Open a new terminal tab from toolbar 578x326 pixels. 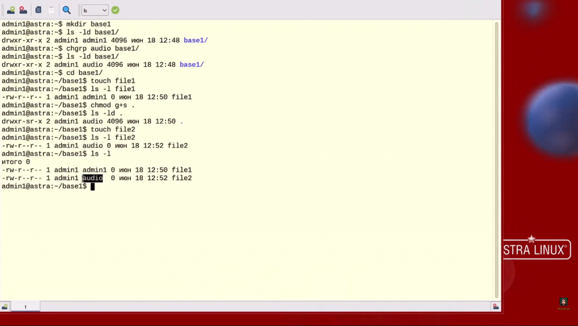pos(11,10)
